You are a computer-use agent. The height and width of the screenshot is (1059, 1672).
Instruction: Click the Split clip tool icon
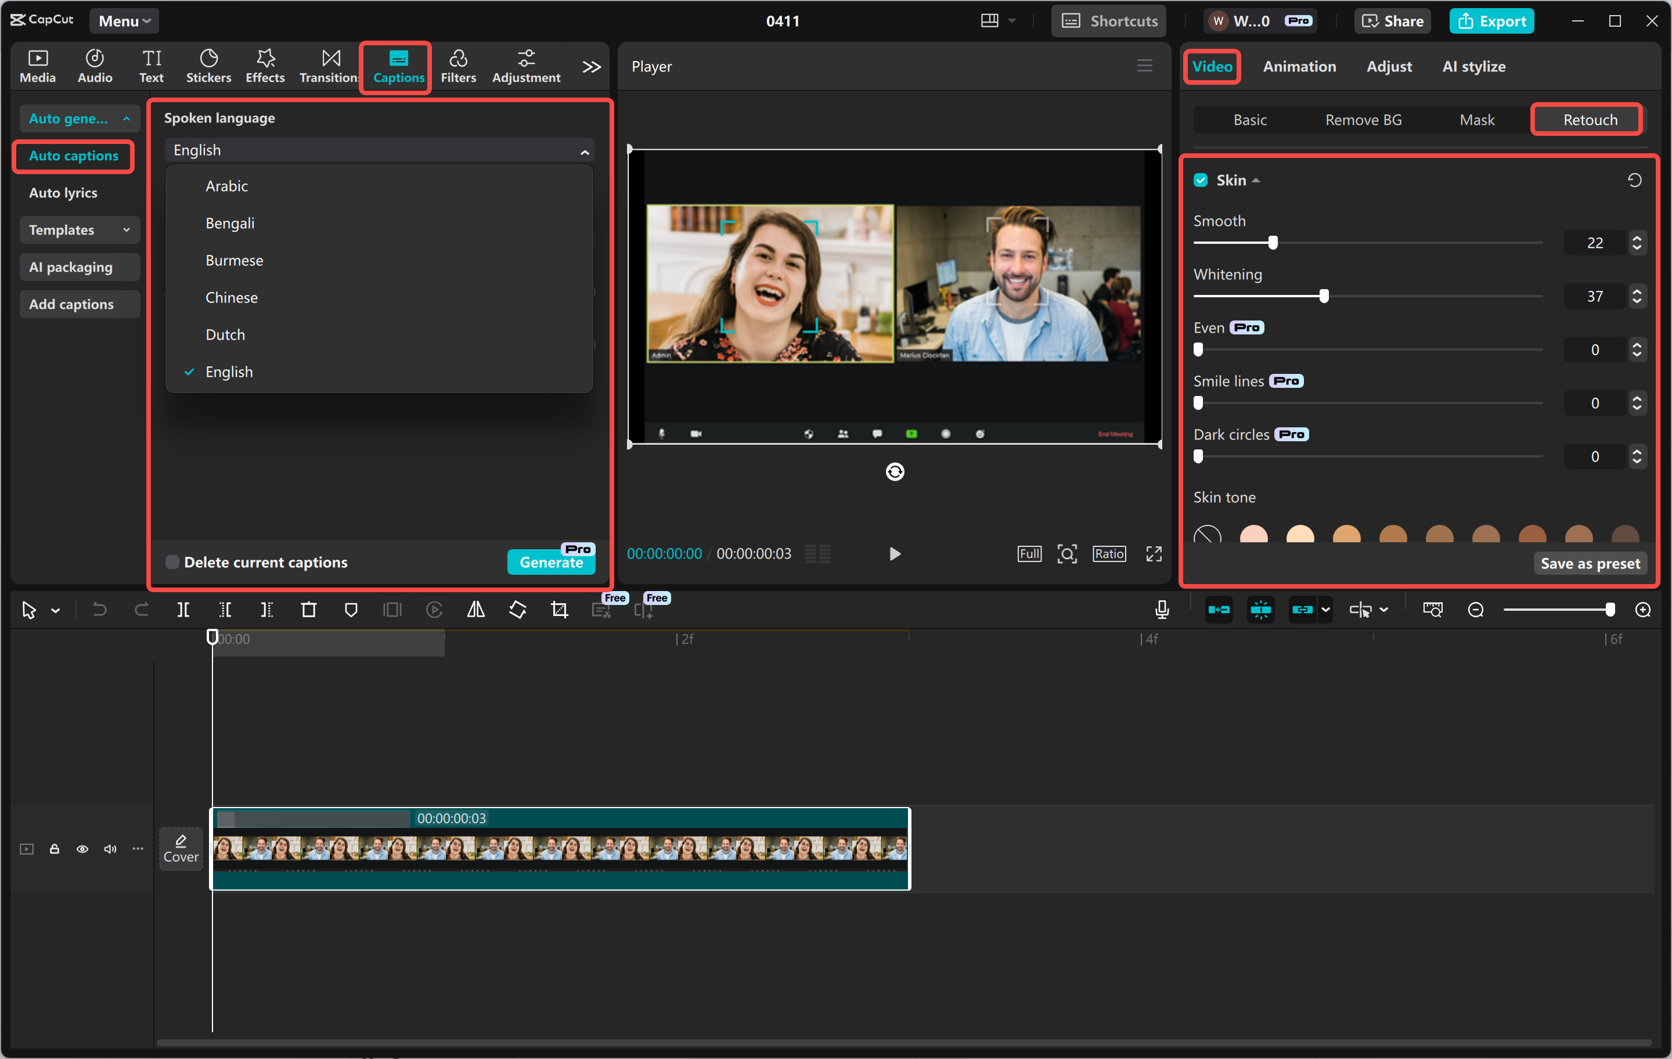[x=183, y=610]
